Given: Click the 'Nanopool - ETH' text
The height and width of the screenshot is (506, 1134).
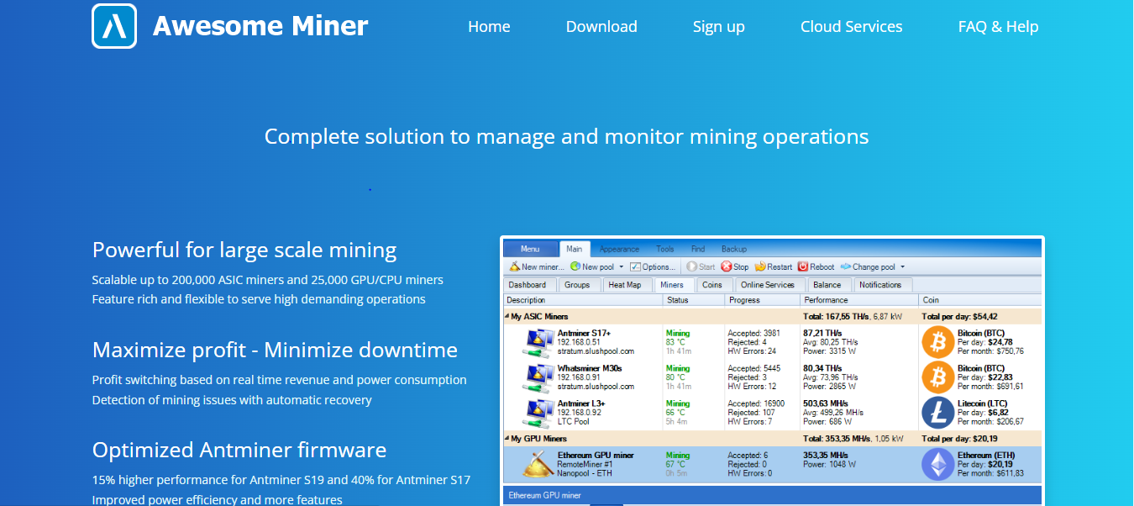Looking at the screenshot, I should click(x=585, y=473).
